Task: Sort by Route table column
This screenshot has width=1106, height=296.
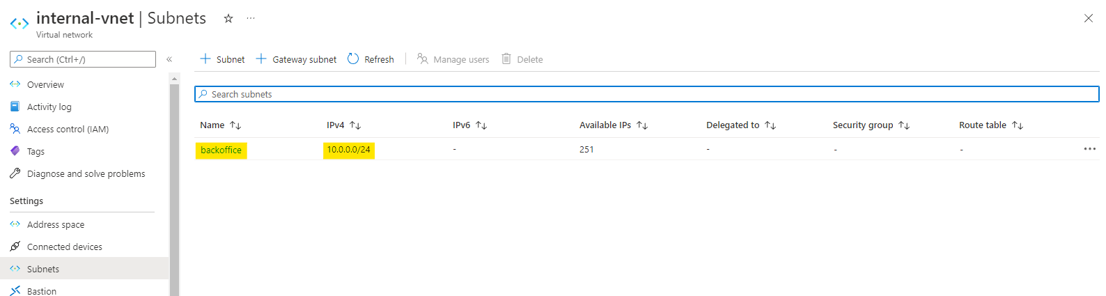Action: [1018, 125]
